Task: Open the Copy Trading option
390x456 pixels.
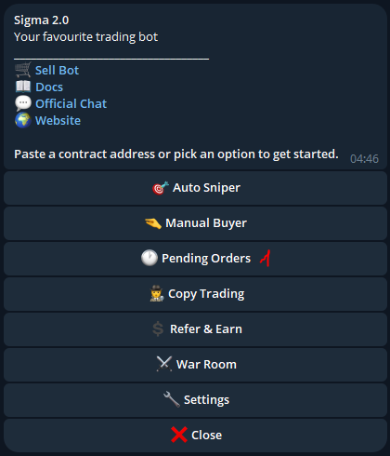Action: pos(195,294)
